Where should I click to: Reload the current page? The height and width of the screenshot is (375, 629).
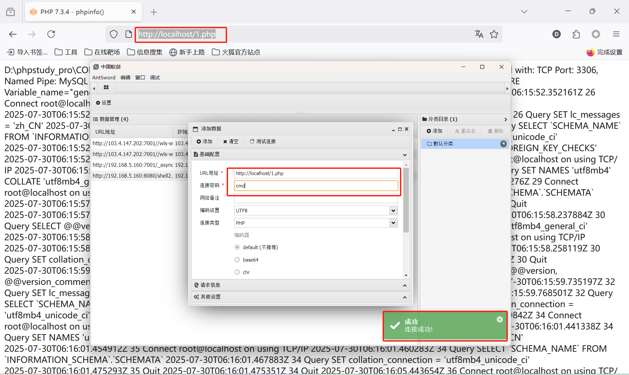(x=51, y=34)
